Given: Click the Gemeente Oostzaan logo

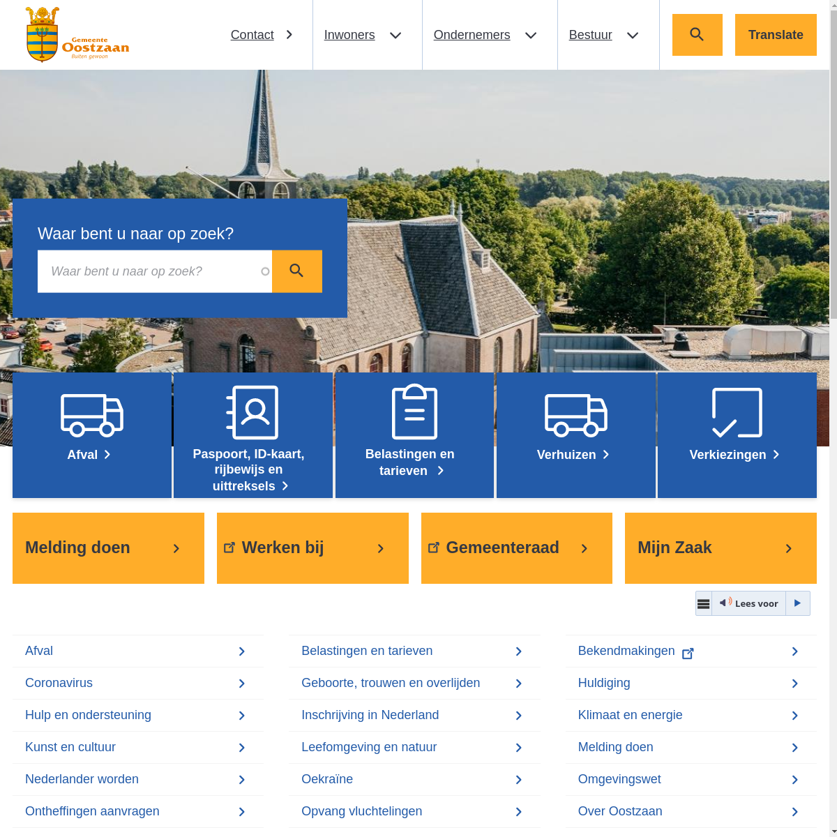Looking at the screenshot, I should 77,35.
